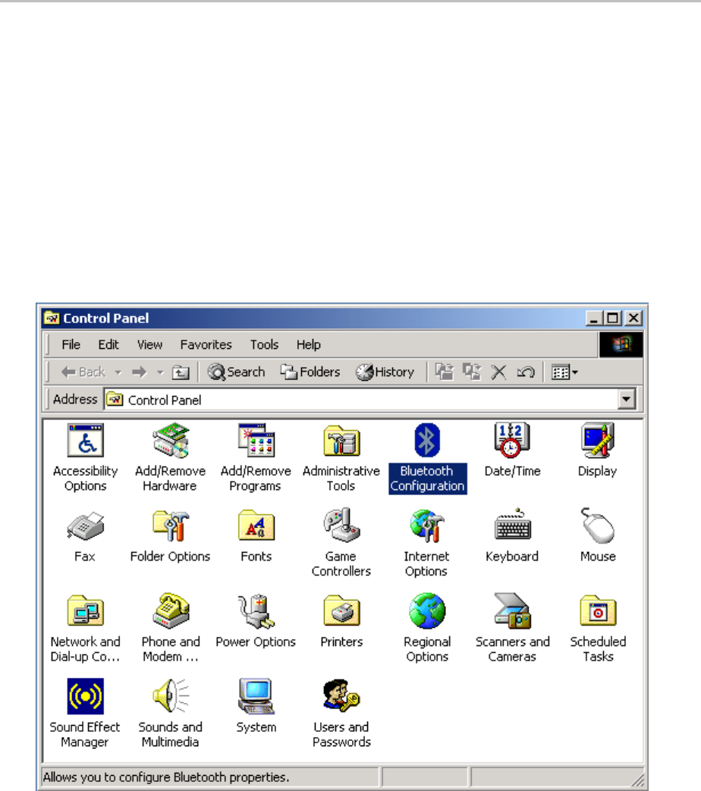Open the View menu
Viewport: 701px width, 791px height.
[x=149, y=344]
